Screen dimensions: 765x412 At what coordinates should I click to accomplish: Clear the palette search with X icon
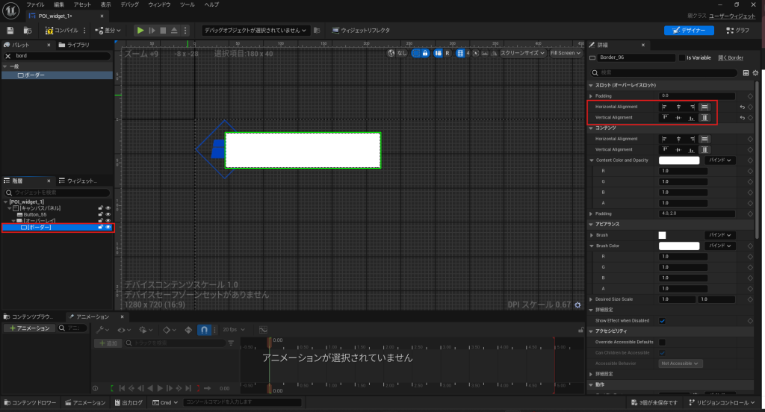pos(8,56)
